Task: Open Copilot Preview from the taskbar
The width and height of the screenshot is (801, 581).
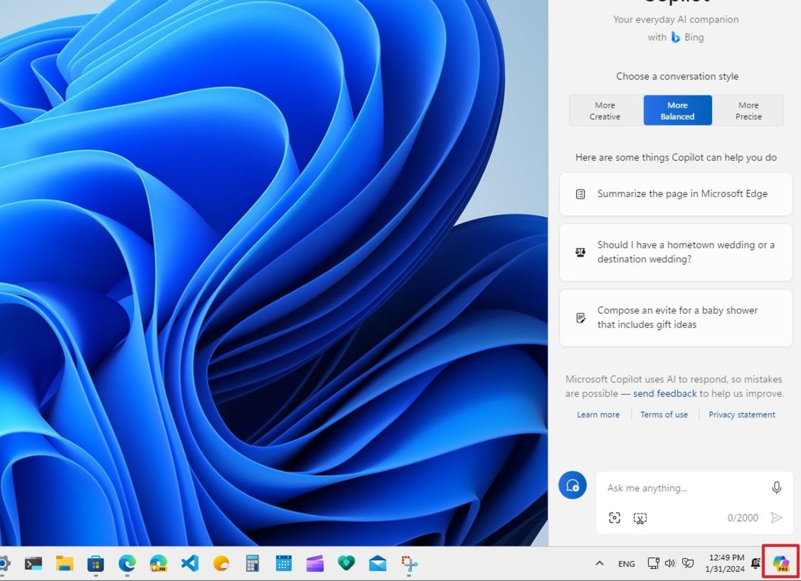Action: [x=781, y=563]
